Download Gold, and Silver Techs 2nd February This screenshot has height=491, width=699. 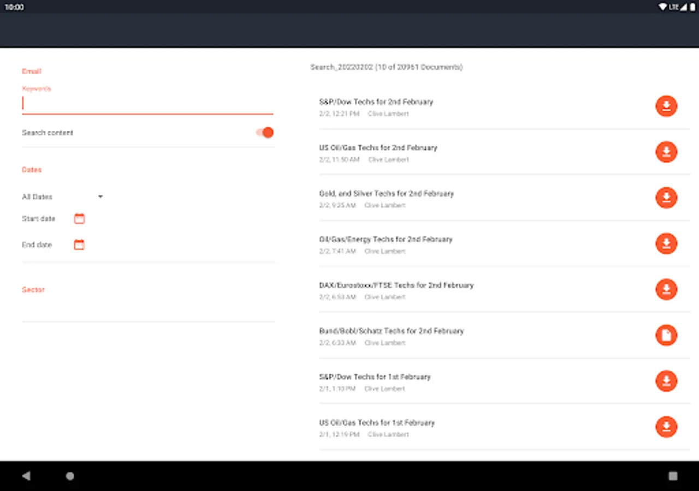pos(666,198)
